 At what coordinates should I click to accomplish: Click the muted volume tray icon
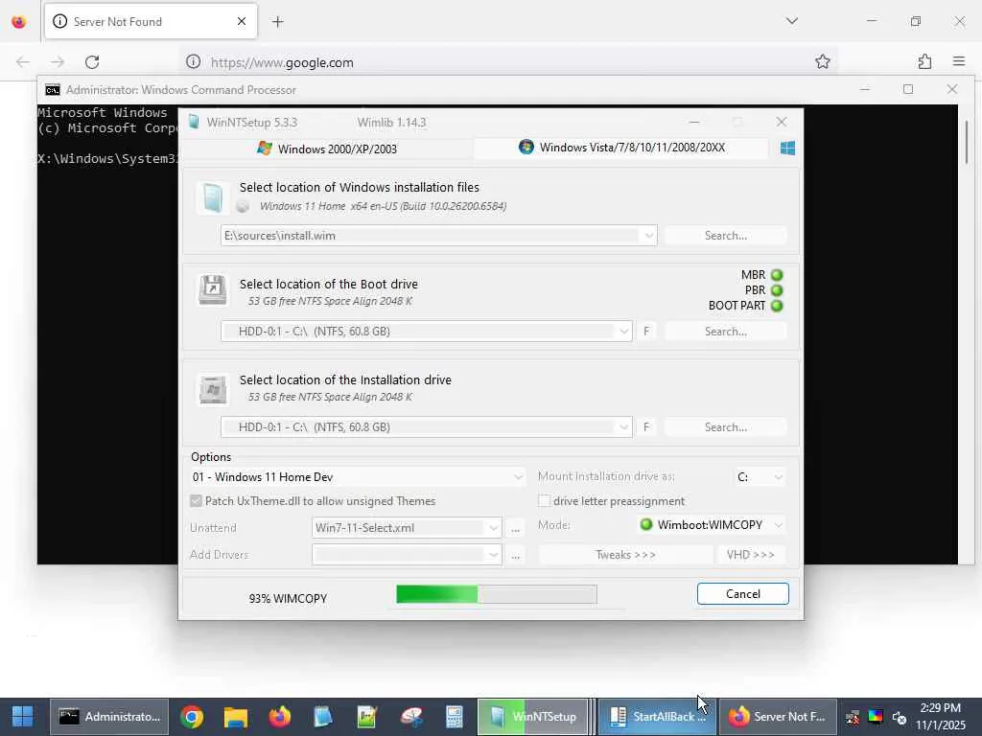tap(900, 717)
